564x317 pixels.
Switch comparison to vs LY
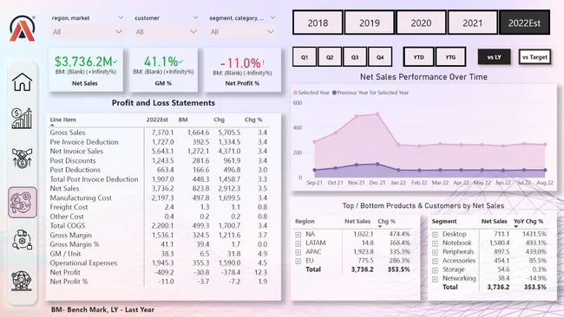tap(495, 56)
